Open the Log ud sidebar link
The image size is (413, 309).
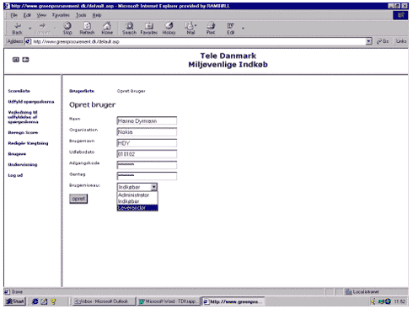pyautogui.click(x=15, y=175)
